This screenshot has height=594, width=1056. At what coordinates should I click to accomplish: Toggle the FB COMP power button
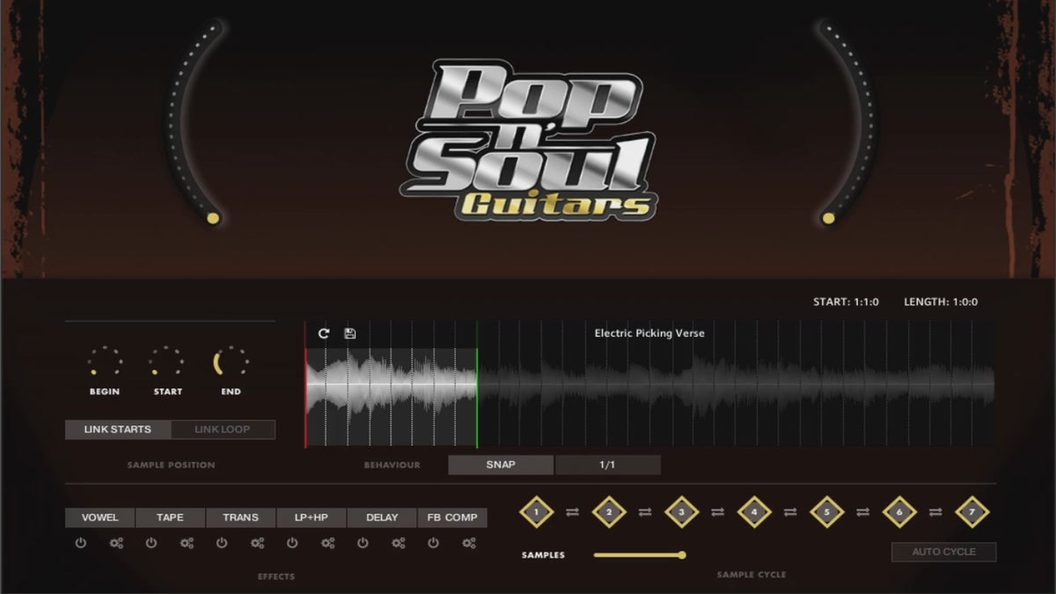click(x=433, y=543)
